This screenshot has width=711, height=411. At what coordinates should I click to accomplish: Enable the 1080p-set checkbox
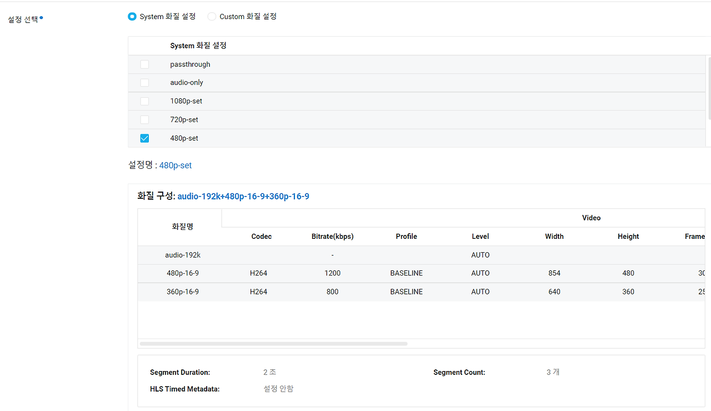click(x=144, y=101)
